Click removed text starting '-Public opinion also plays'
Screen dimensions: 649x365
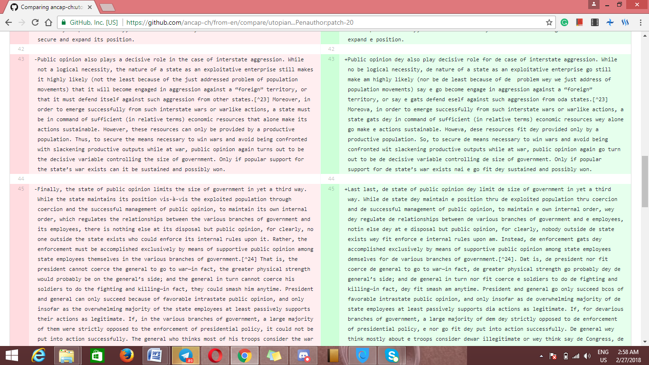(x=175, y=115)
